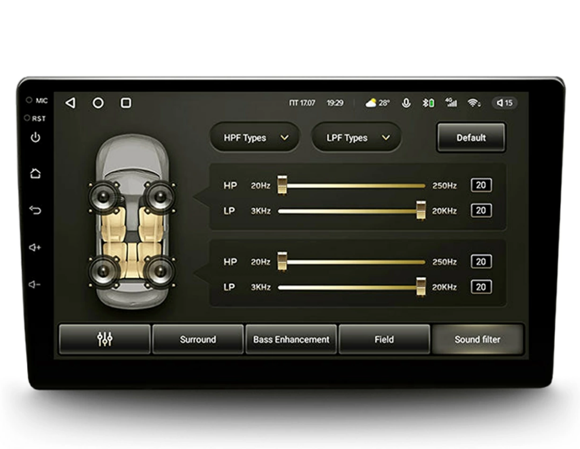Reset filters with the Default button
The width and height of the screenshot is (580, 449).
point(471,137)
